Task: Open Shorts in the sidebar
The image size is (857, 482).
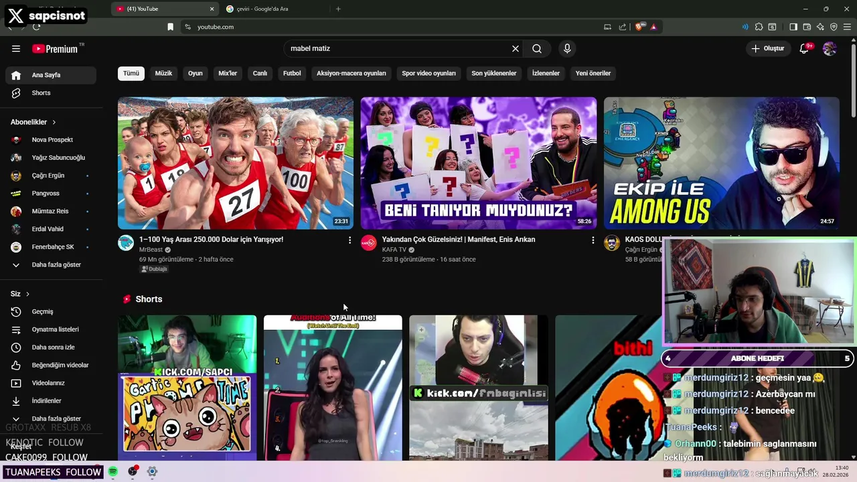Action: click(x=51, y=93)
